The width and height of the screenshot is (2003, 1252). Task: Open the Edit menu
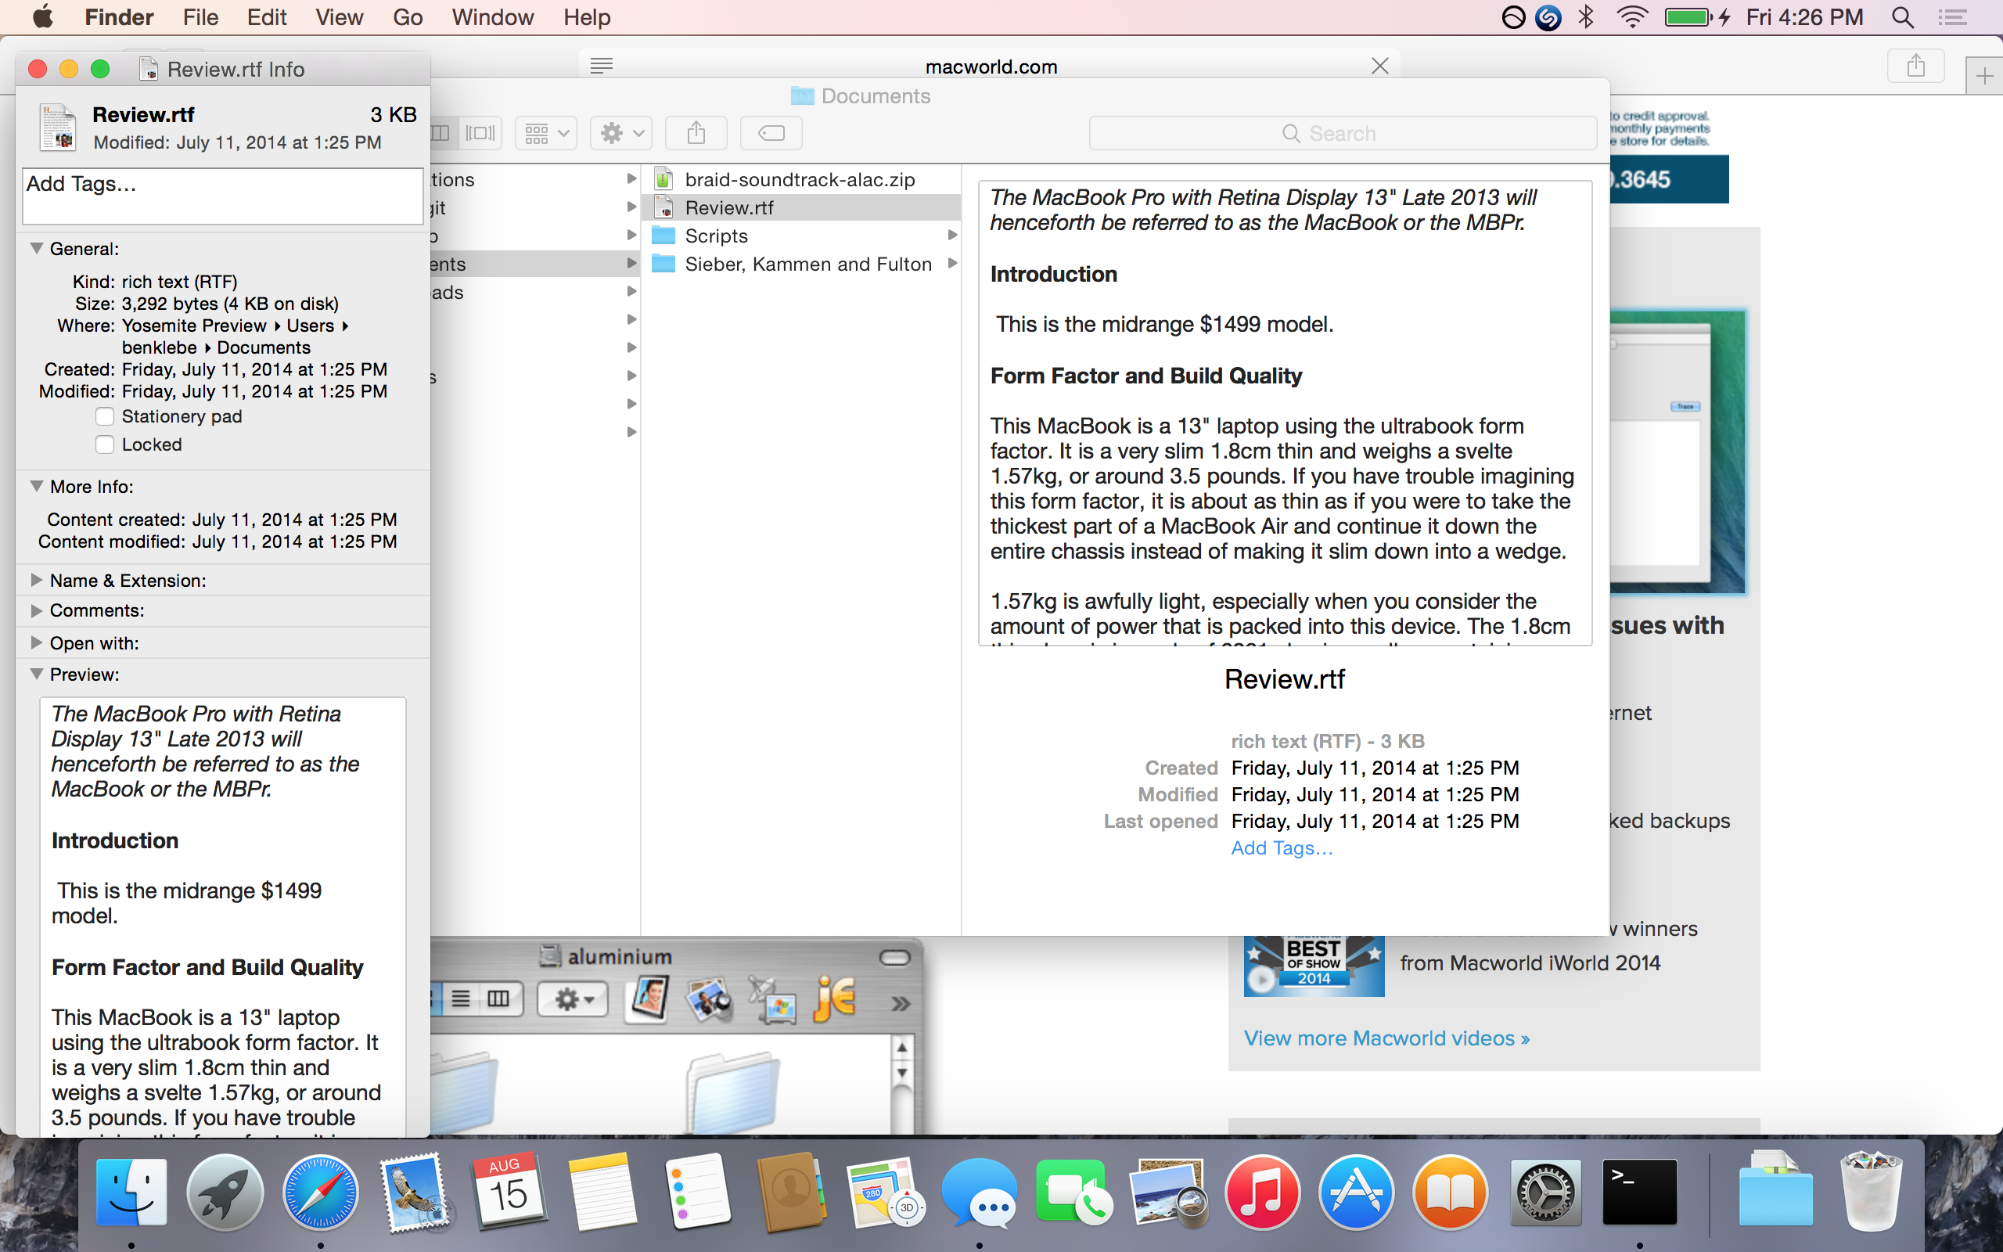click(267, 17)
